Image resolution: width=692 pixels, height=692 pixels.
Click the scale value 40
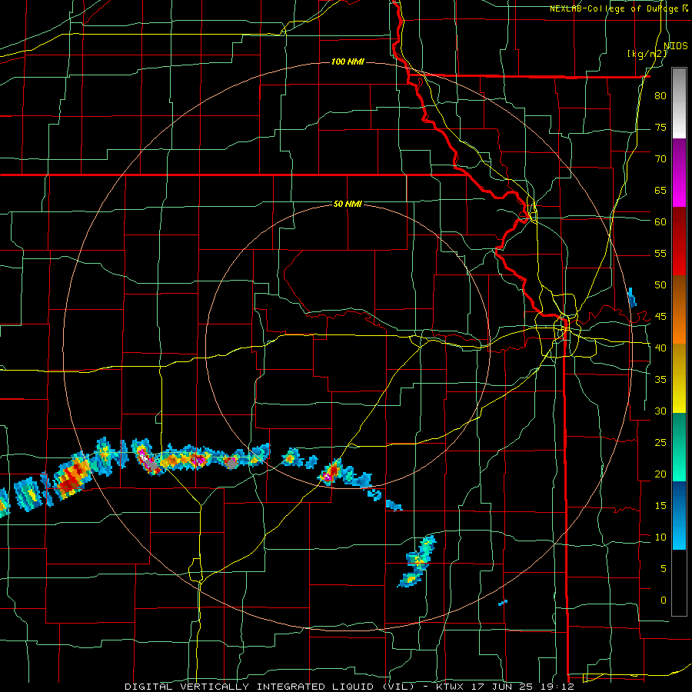[660, 348]
